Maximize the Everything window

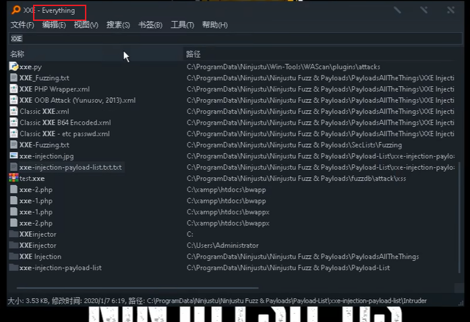coord(424,10)
